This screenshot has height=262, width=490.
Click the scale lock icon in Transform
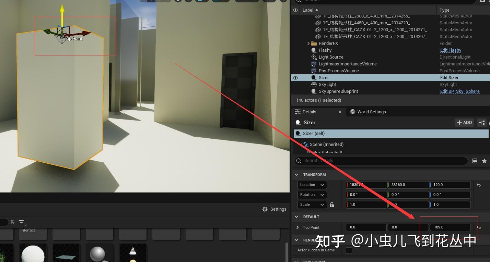(331, 204)
